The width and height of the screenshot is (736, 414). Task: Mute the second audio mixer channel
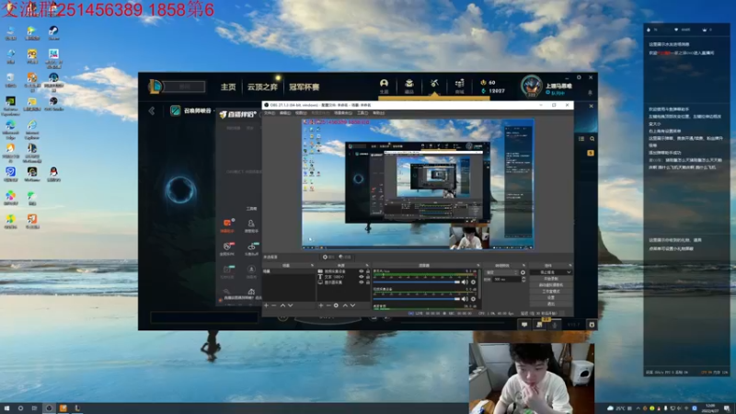point(465,299)
